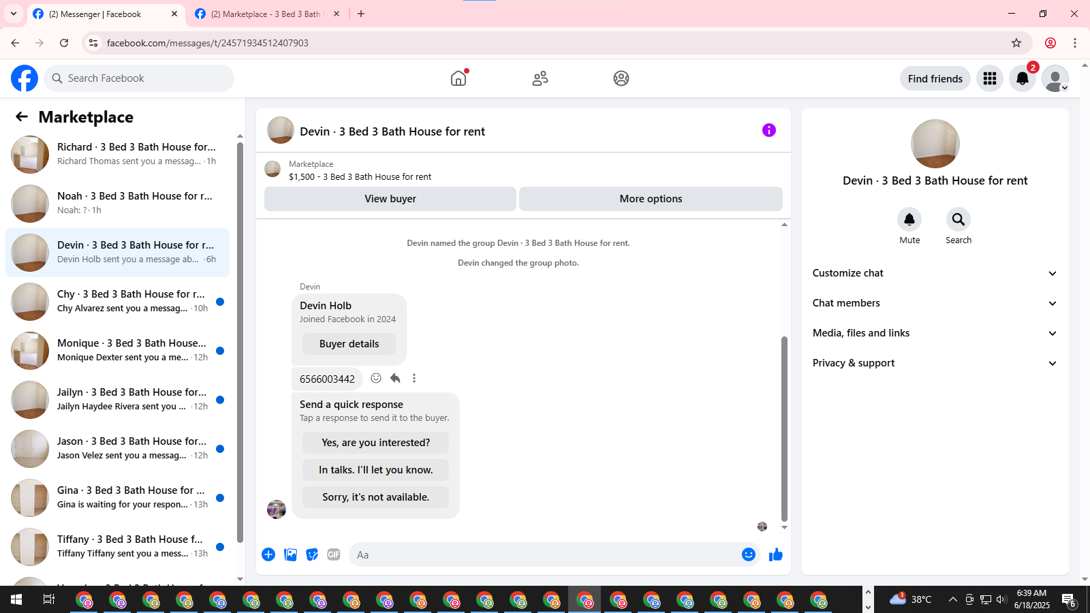Image resolution: width=1090 pixels, height=613 pixels.
Task: Open conversation information purple icon
Action: coord(769,130)
